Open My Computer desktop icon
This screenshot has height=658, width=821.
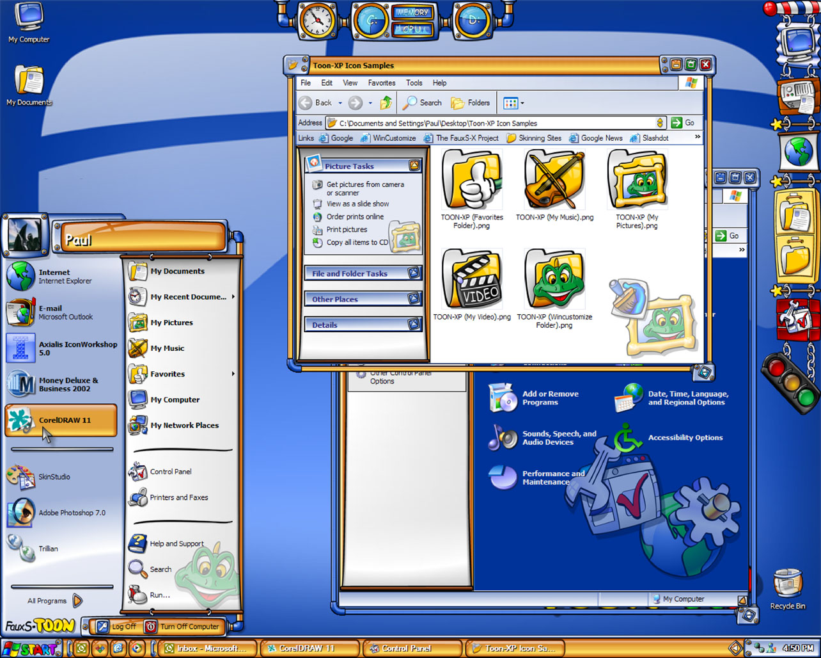(x=28, y=23)
